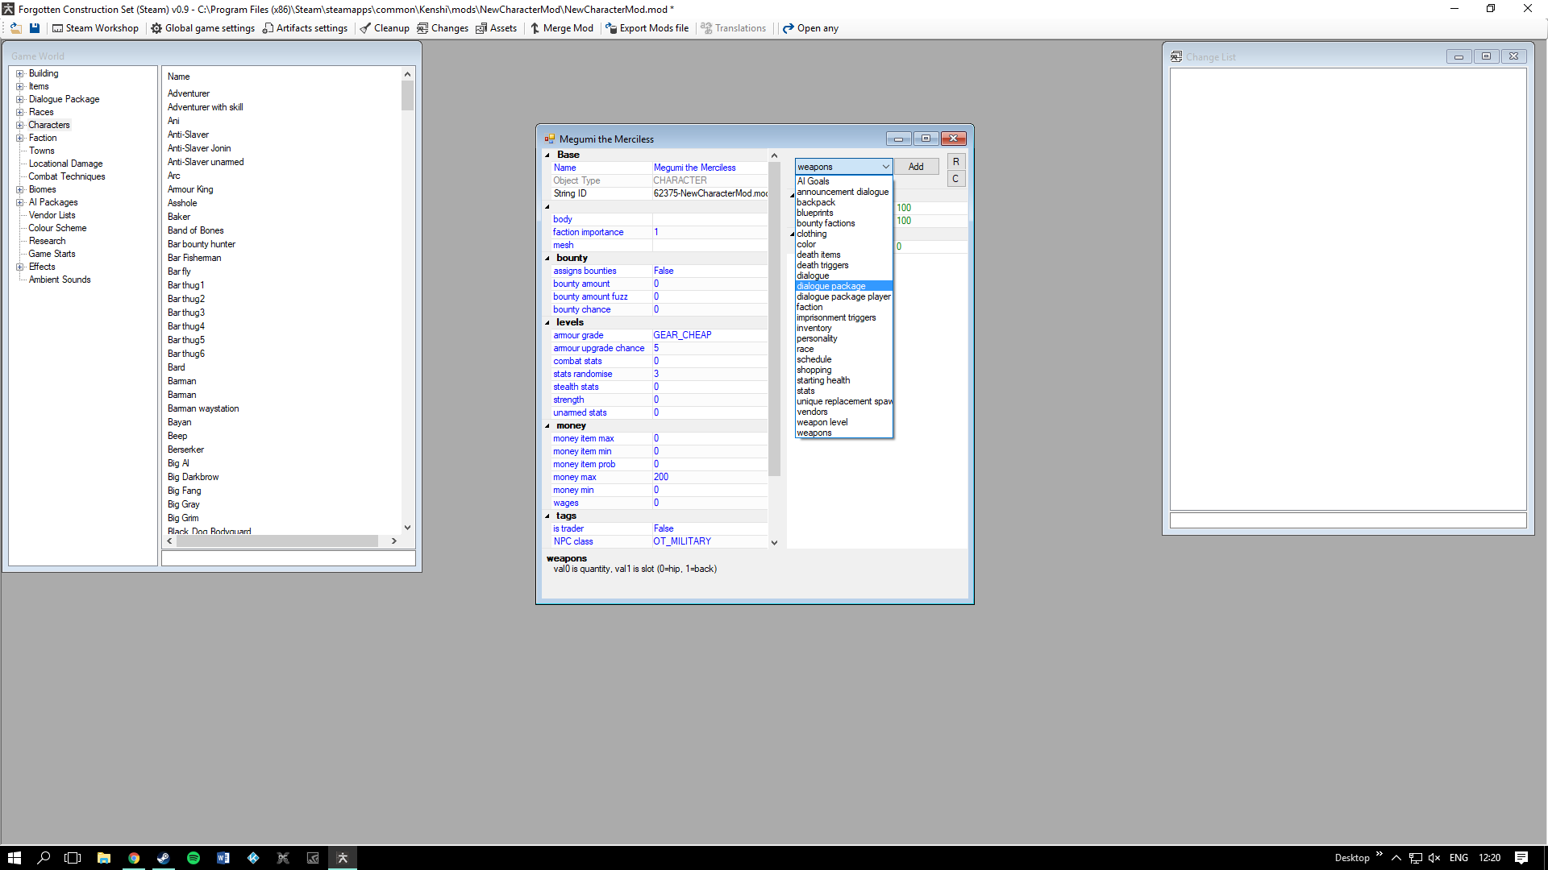Open the weapons combo box dropdown
Image resolution: width=1548 pixels, height=870 pixels.
[x=885, y=167]
